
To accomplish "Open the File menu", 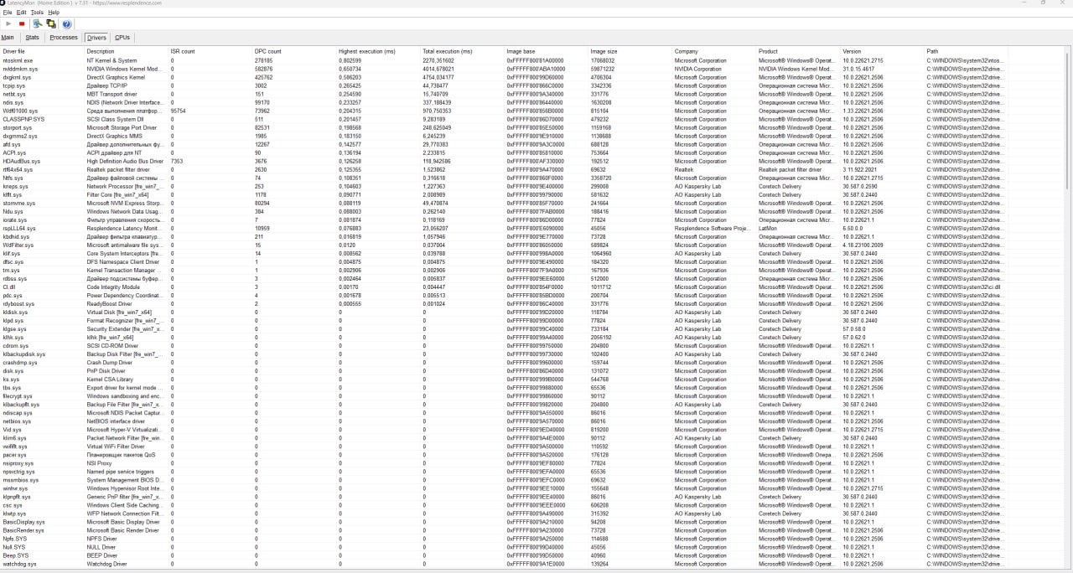I will pos(8,13).
